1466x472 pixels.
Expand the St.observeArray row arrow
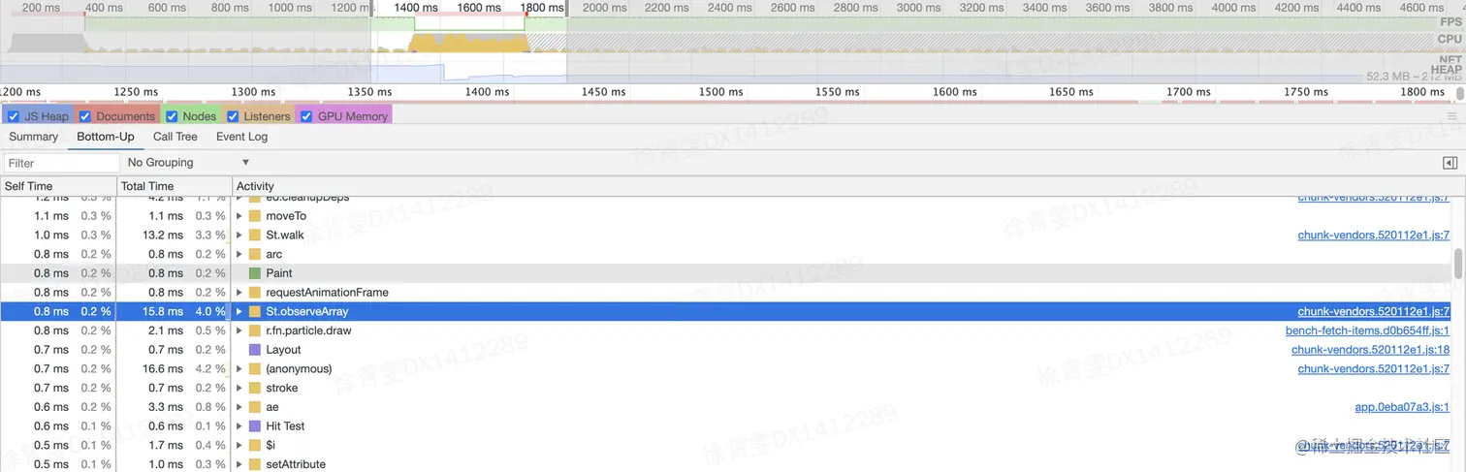pos(239,312)
